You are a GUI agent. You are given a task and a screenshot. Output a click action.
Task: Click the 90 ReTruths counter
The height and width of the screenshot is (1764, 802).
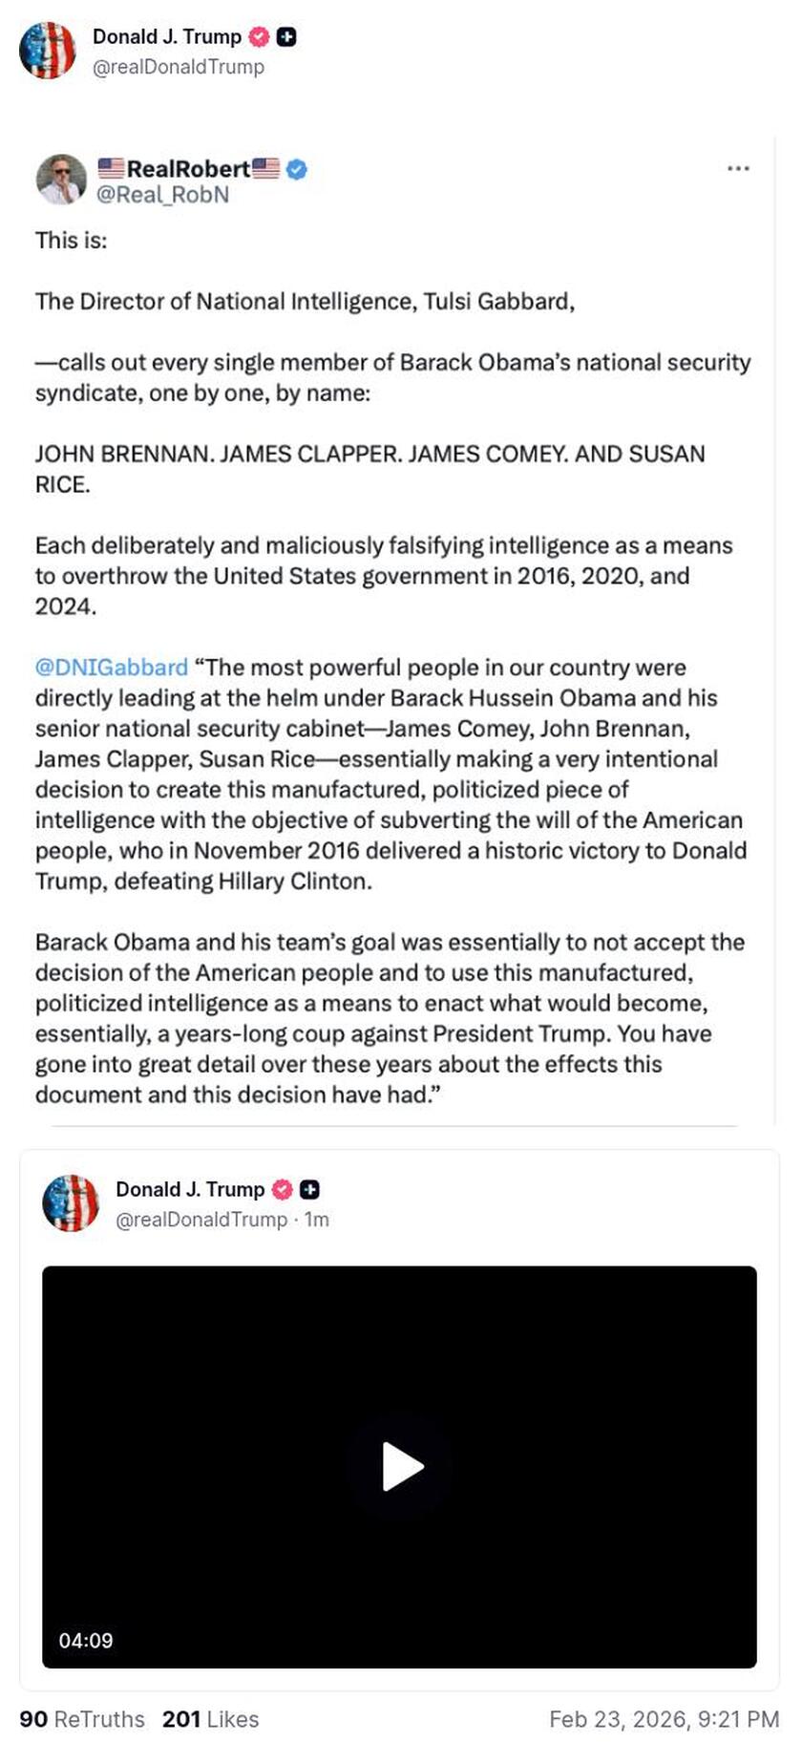pyautogui.click(x=82, y=1719)
